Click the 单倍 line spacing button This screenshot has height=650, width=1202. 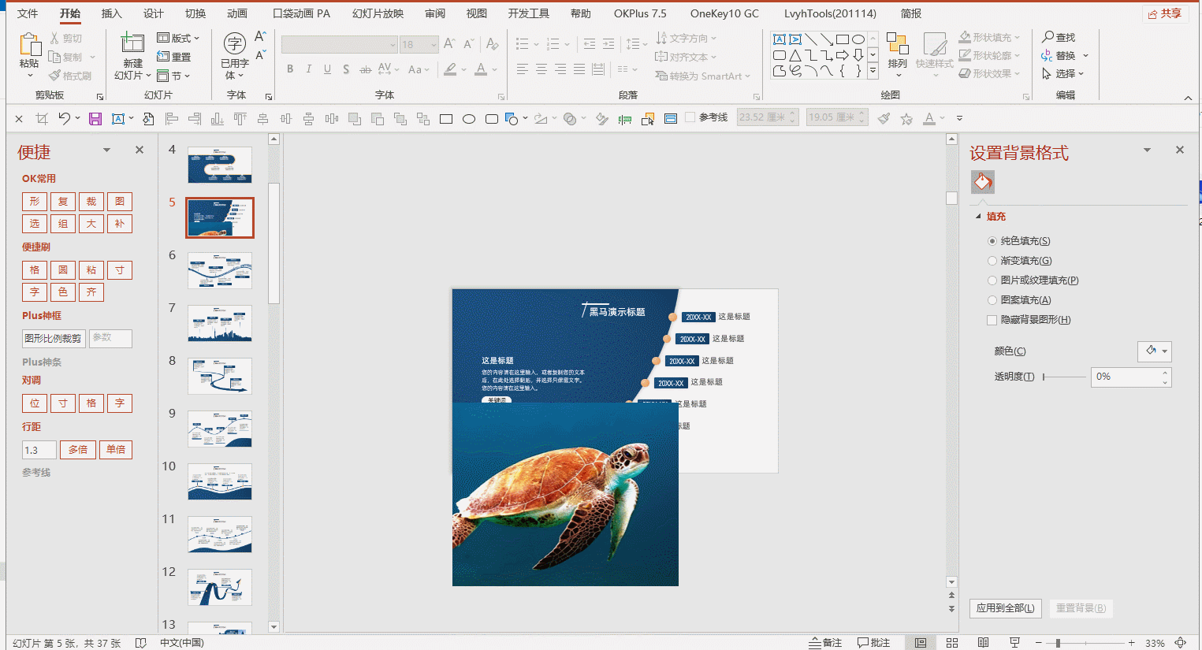116,450
